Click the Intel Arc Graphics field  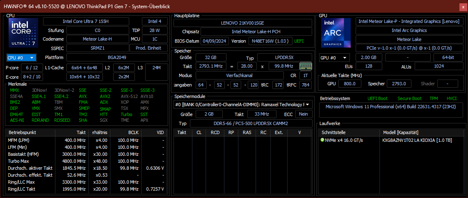click(x=409, y=30)
